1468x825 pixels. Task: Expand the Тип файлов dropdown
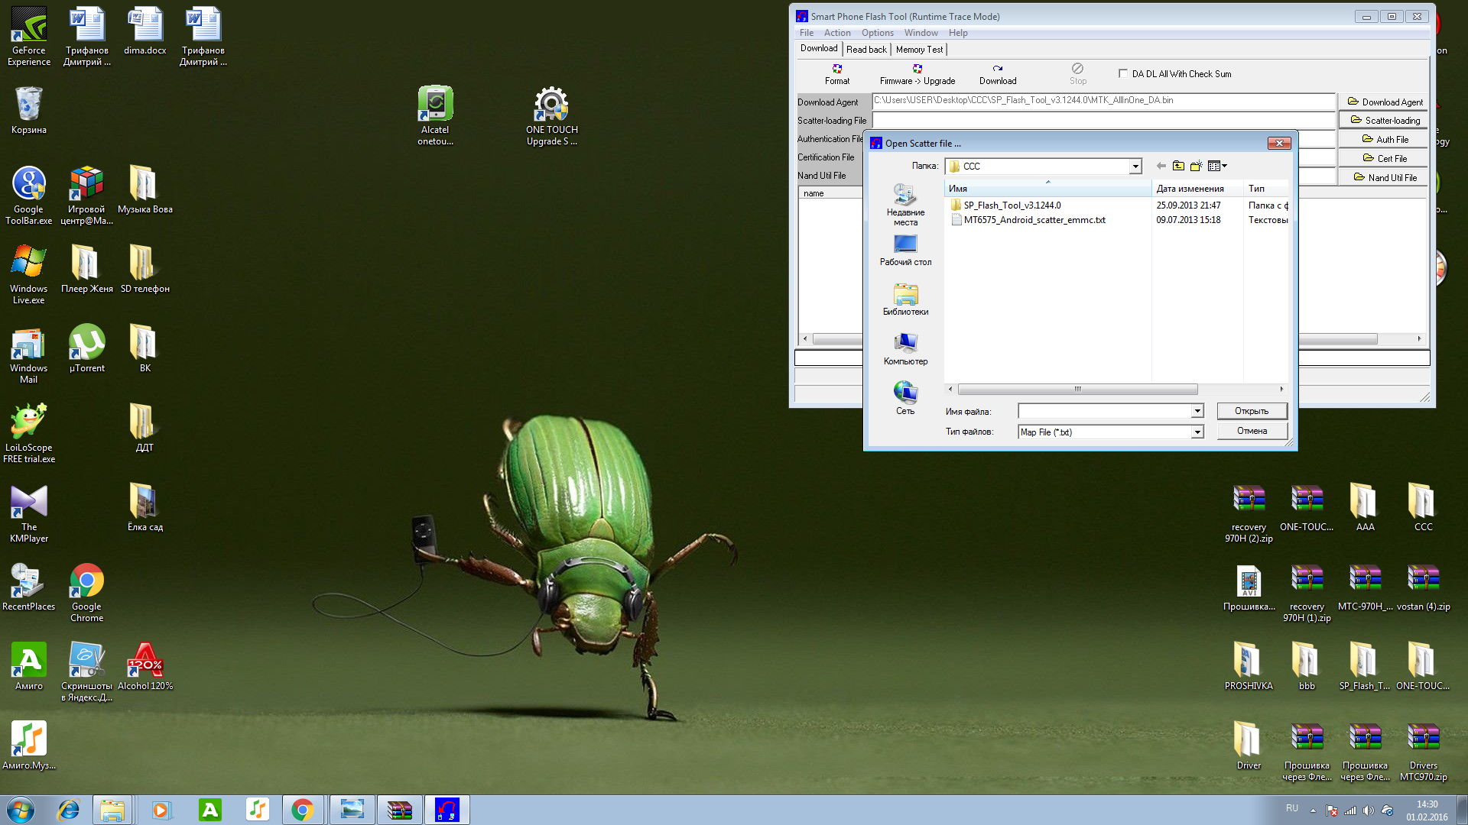(1197, 432)
